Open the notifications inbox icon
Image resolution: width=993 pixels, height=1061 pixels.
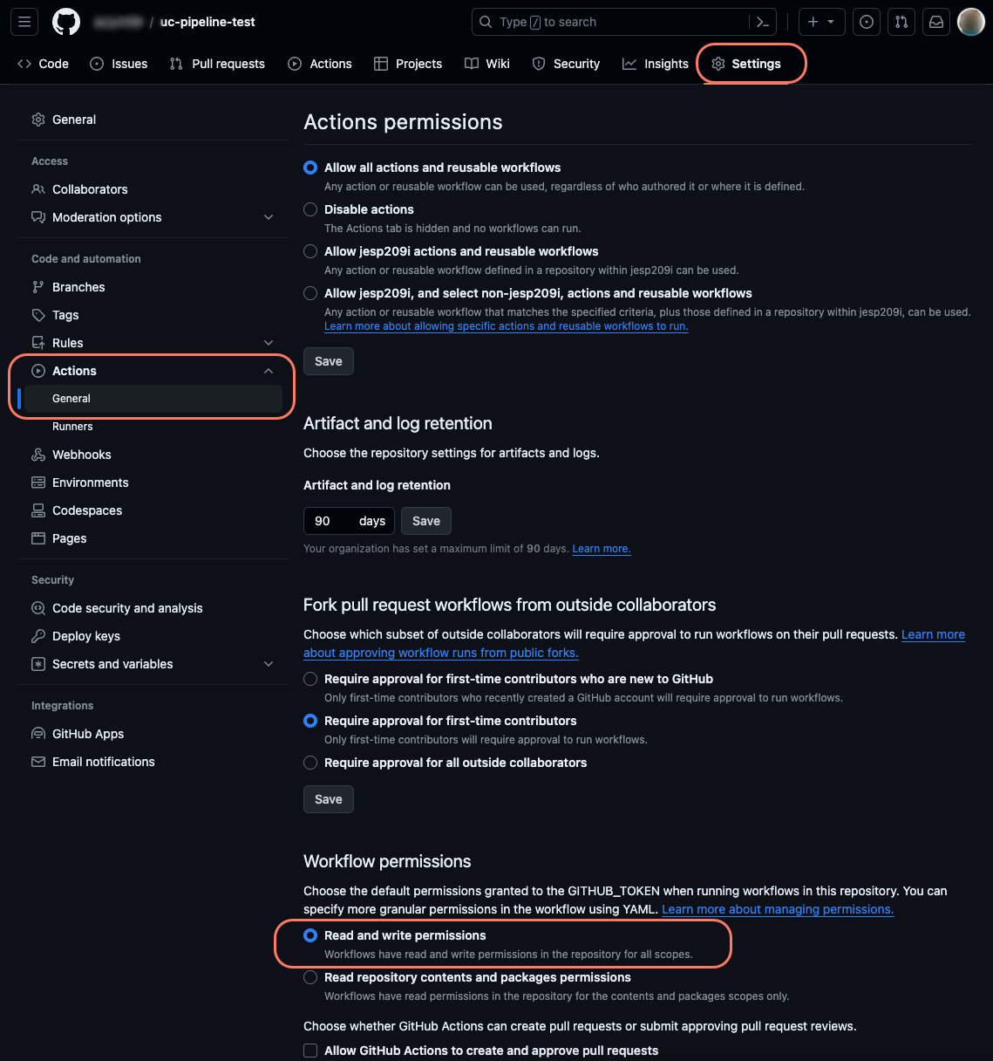(x=936, y=22)
